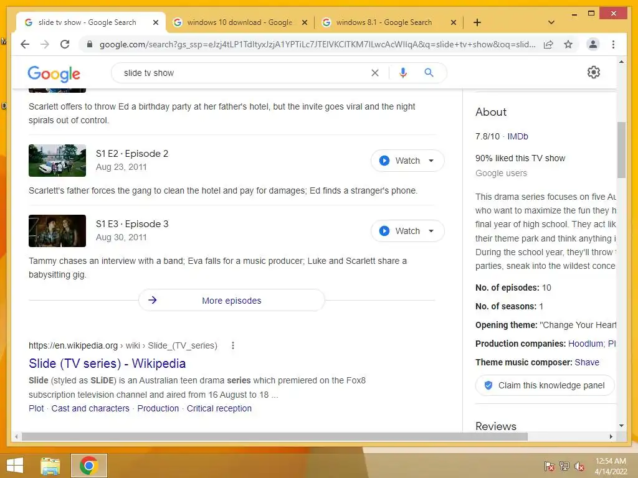
Task: Open Action Center flag in system tray
Action: tap(550, 466)
